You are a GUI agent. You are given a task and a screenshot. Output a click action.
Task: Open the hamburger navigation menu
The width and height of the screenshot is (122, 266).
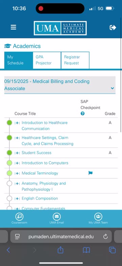click(14, 27)
